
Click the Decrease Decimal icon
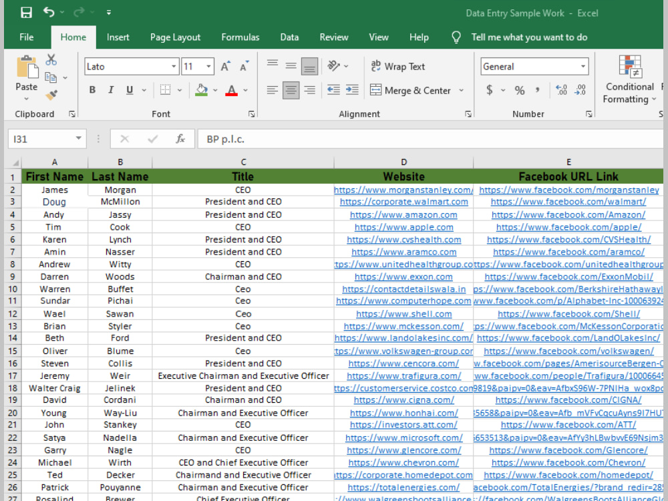click(580, 90)
